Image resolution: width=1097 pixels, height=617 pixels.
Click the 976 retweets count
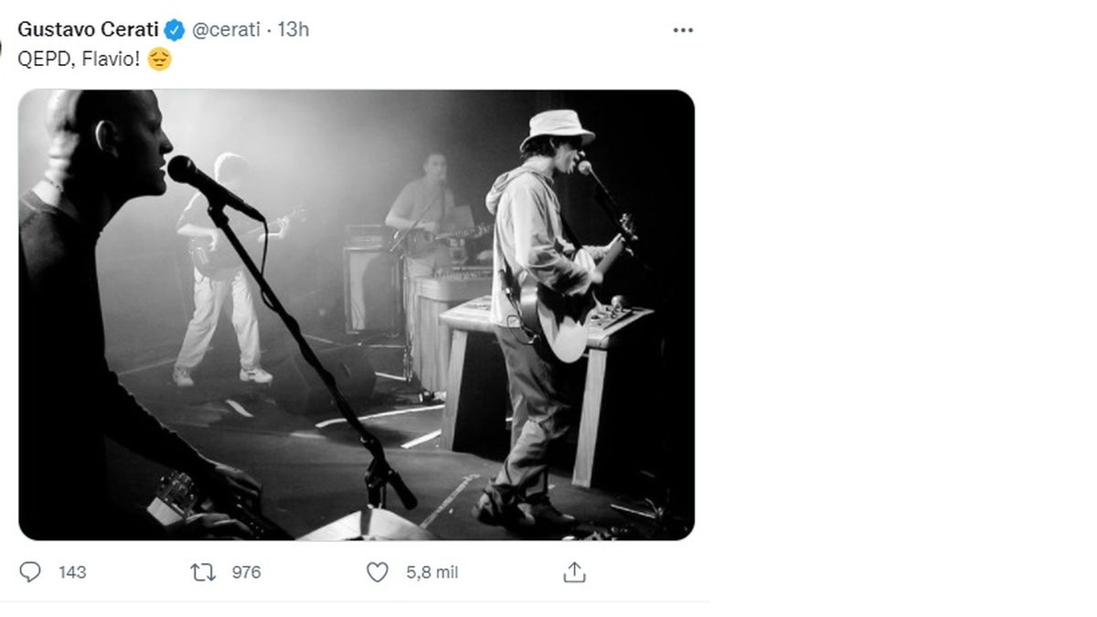pyautogui.click(x=246, y=572)
